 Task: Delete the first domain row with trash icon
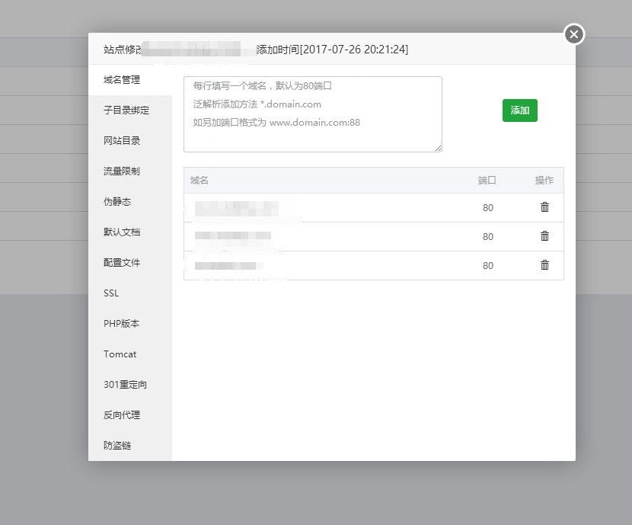coord(544,207)
